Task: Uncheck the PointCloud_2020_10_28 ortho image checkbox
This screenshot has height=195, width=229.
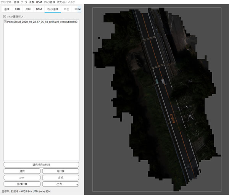Action: coord(5,22)
